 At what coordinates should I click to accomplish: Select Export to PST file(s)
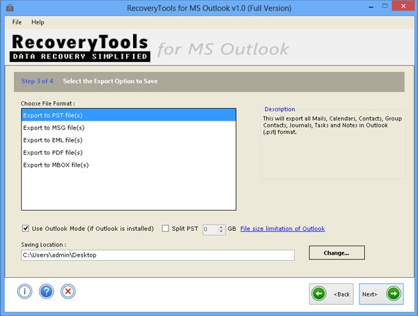point(128,115)
